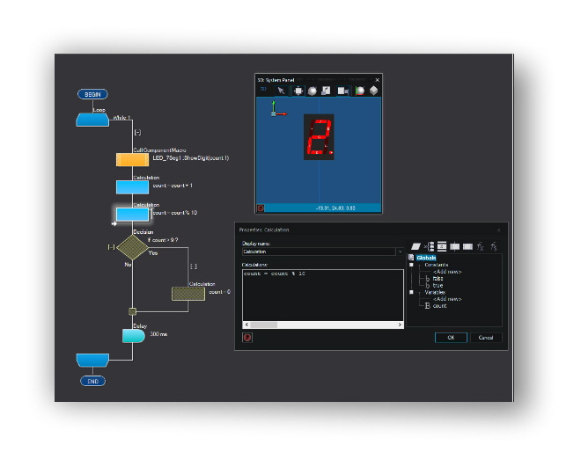Click the scroll left arrow of calculations box

click(x=246, y=325)
